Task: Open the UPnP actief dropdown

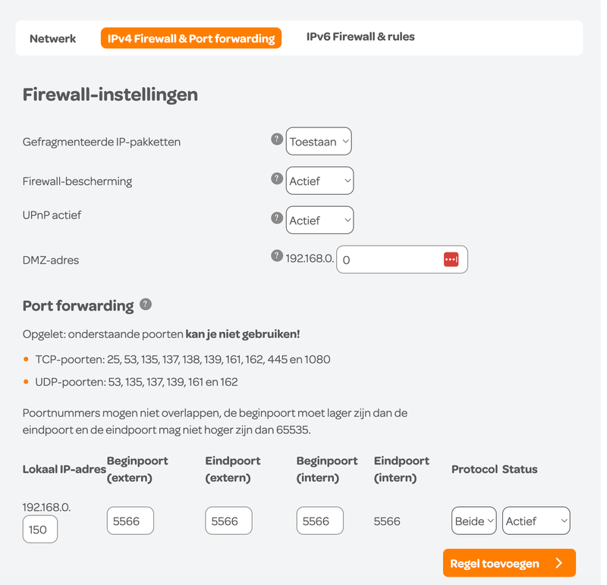Action: tap(319, 220)
